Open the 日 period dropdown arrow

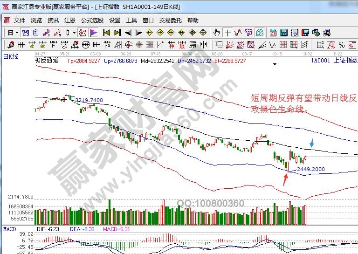(x=17, y=33)
